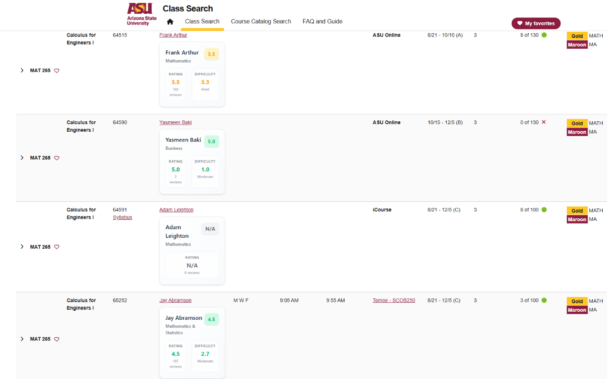Click green open-seats indicator for class 64515
Image resolution: width=607 pixels, height=379 pixels.
pos(544,35)
